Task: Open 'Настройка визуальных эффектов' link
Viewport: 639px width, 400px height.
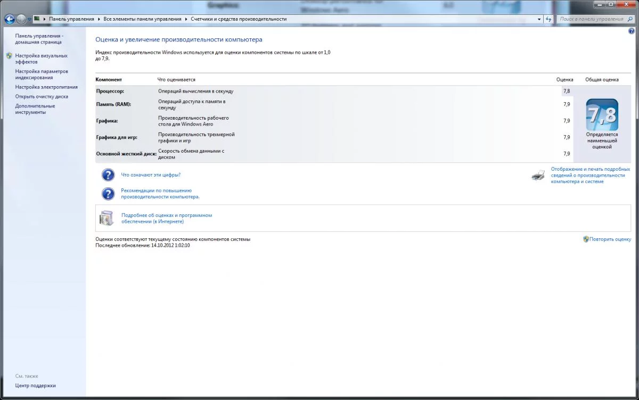Action: coord(42,59)
